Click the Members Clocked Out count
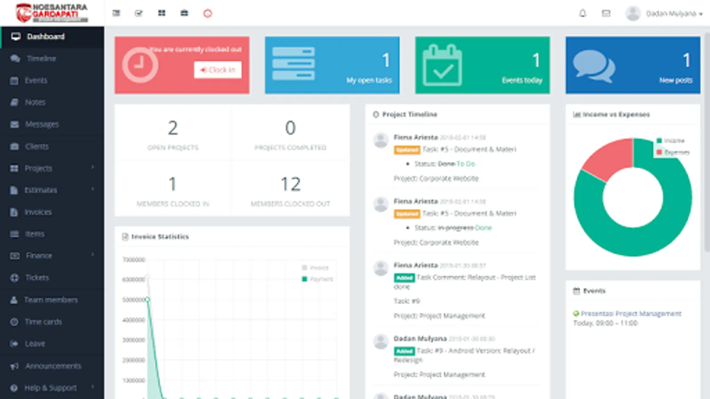Viewport: 710px width, 399px height. point(291,184)
